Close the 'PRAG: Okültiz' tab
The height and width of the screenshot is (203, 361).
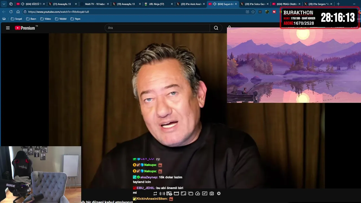(300, 4)
